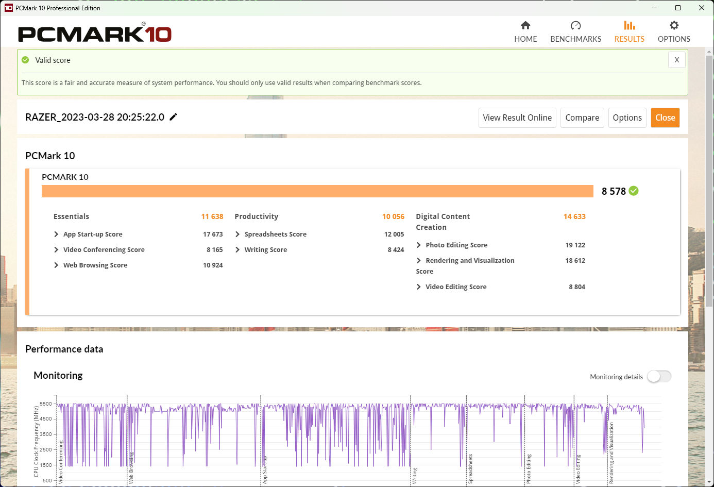
Task: Open the HOME tab
Action: 525,32
